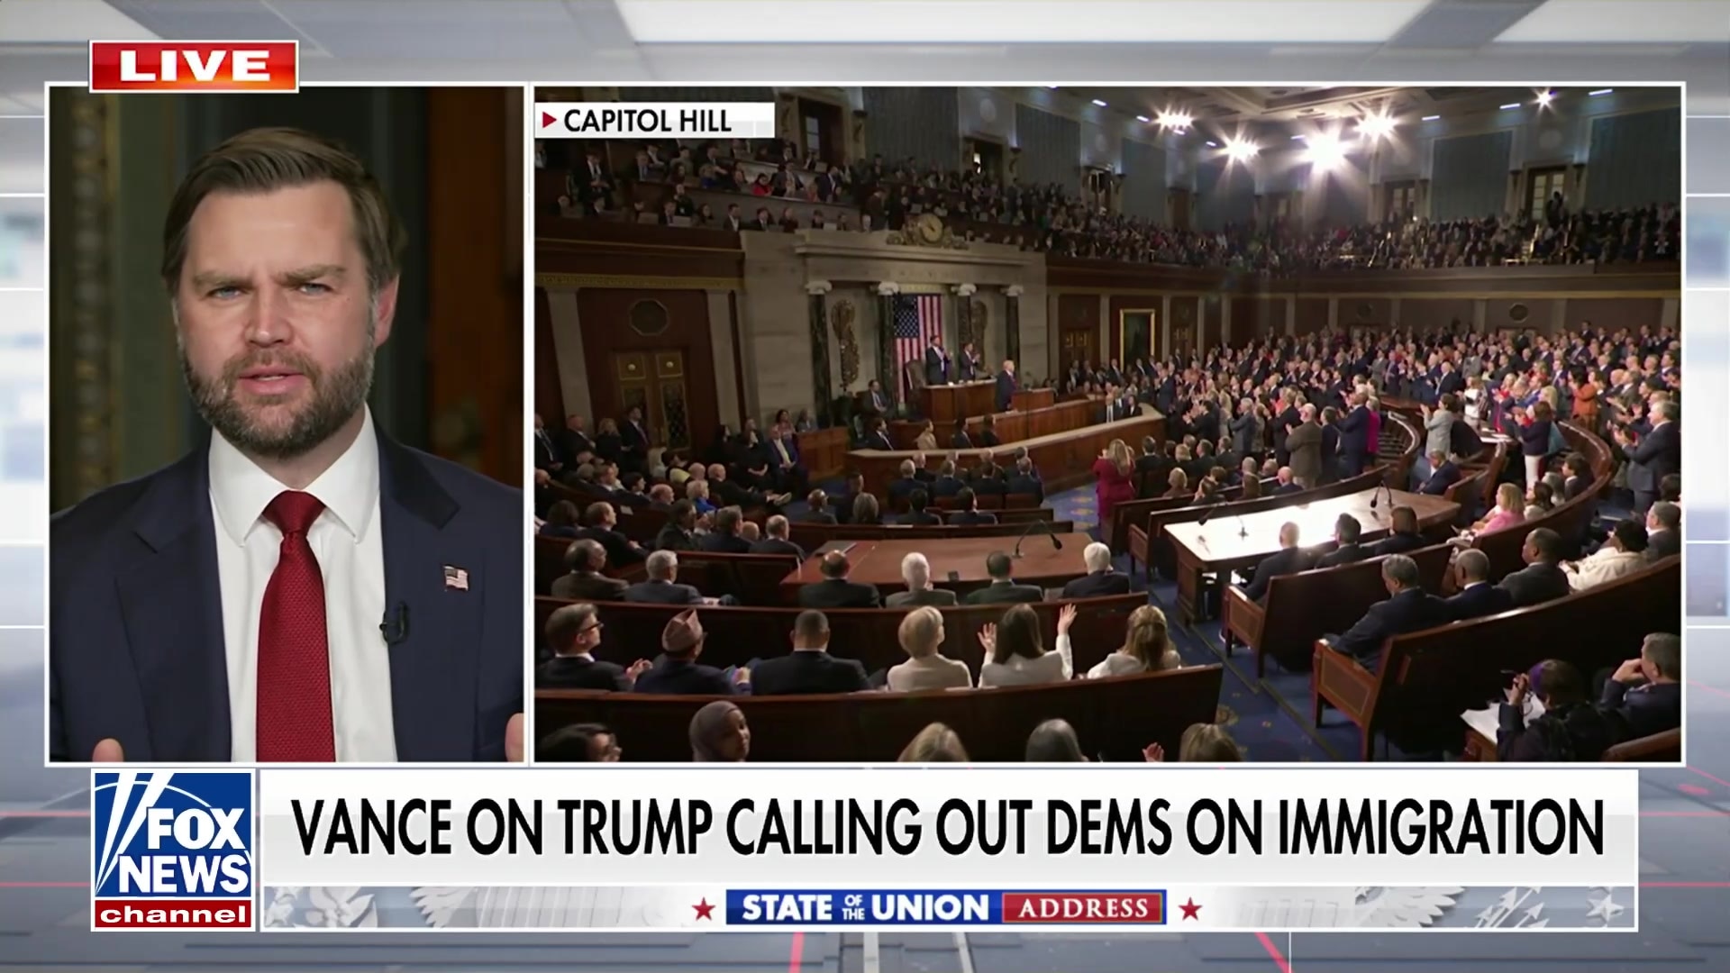Click the Fox News Channel logo
The image size is (1730, 973).
173,850
